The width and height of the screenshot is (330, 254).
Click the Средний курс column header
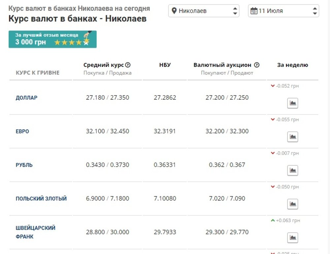pos(104,65)
